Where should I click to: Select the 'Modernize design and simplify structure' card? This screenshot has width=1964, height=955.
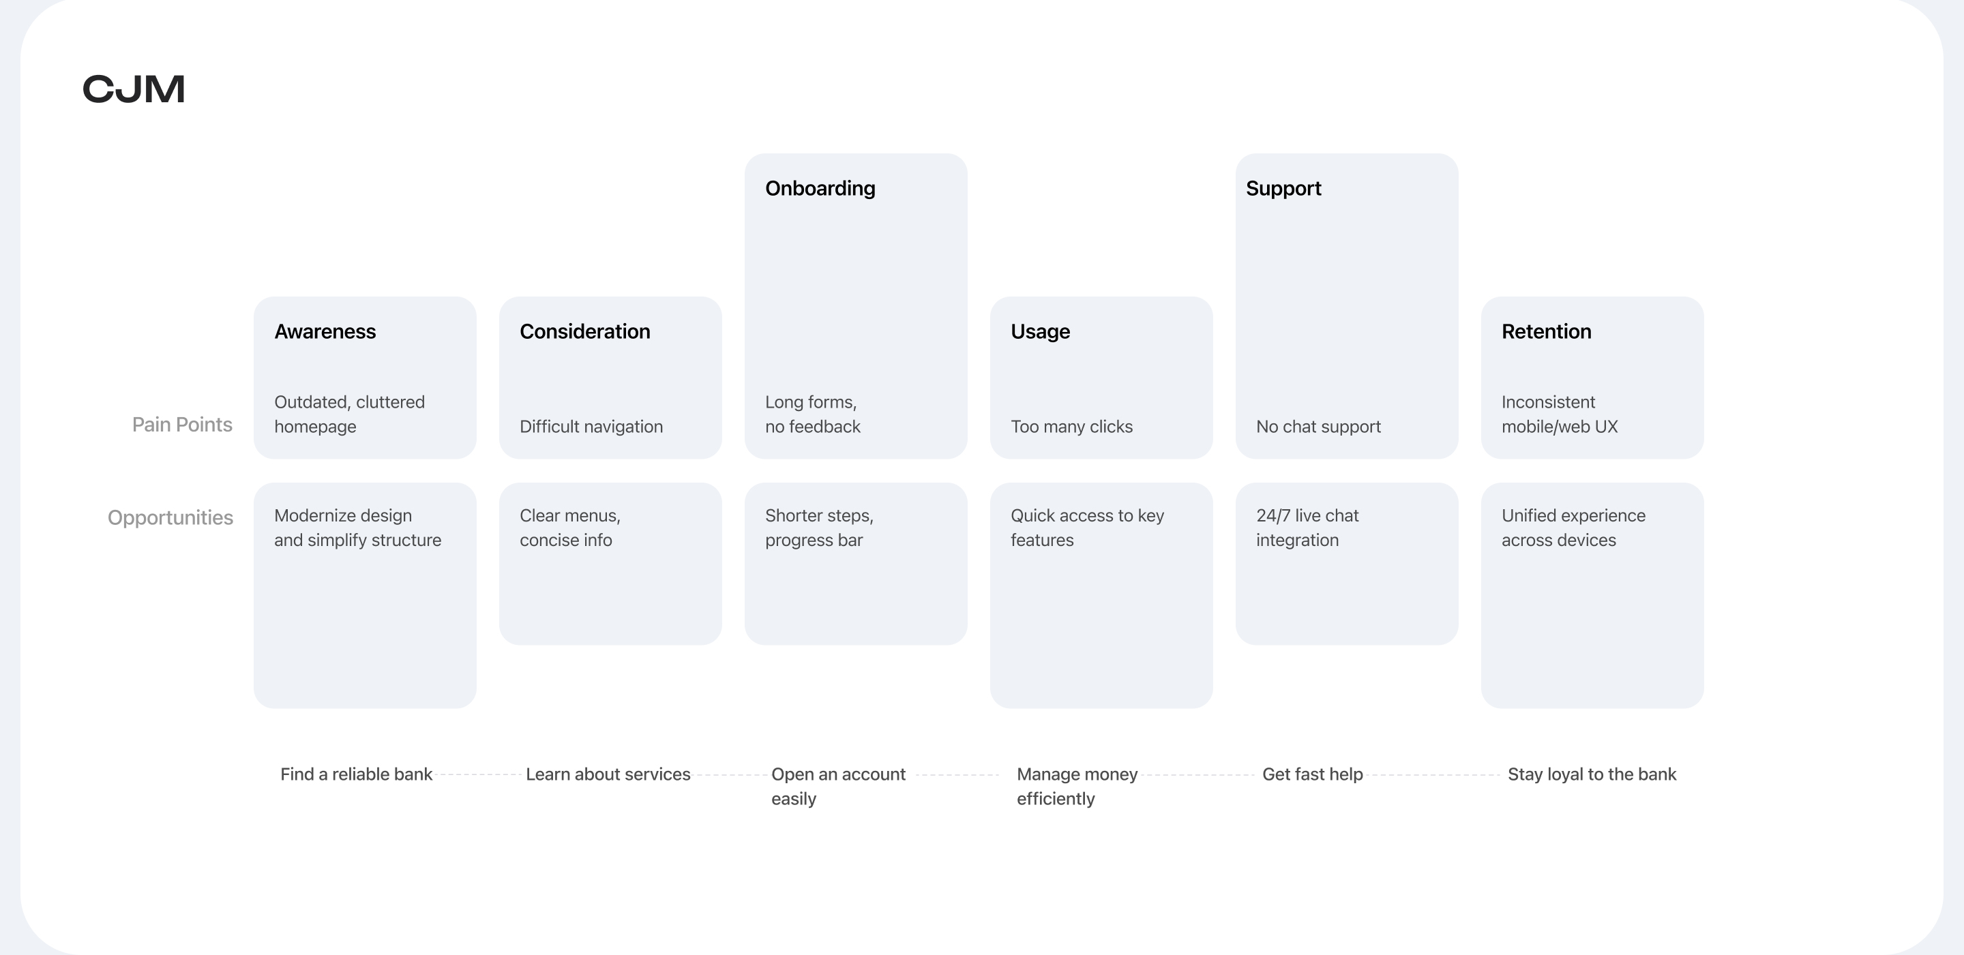coord(364,594)
